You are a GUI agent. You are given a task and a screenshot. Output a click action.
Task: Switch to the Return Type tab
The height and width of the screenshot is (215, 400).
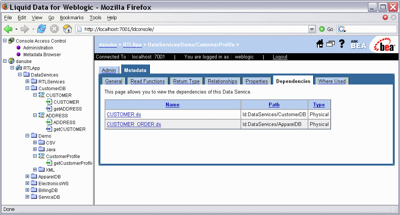tap(186, 81)
